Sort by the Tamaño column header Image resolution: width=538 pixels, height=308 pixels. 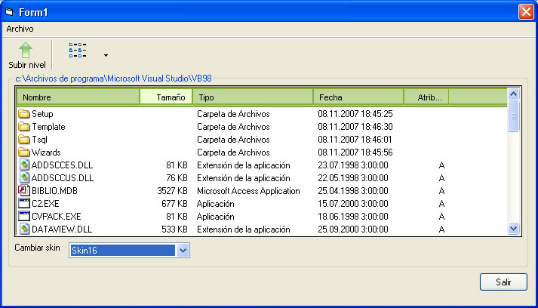click(166, 97)
